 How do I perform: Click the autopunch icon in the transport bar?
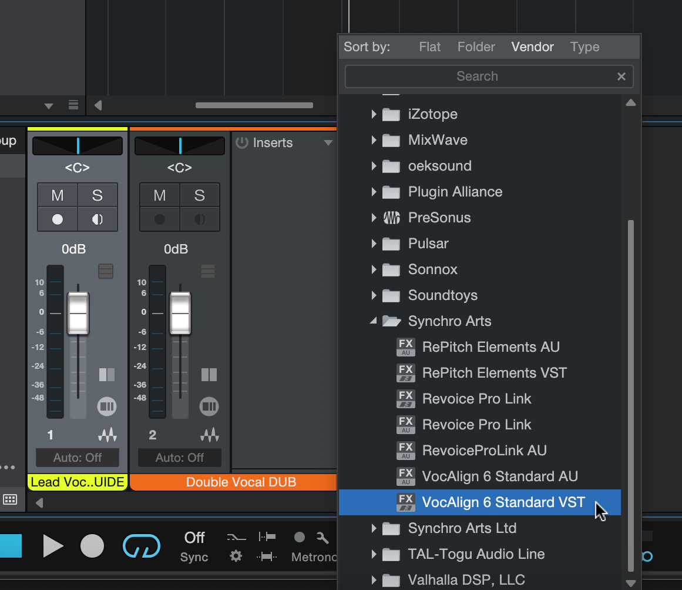[x=267, y=556]
